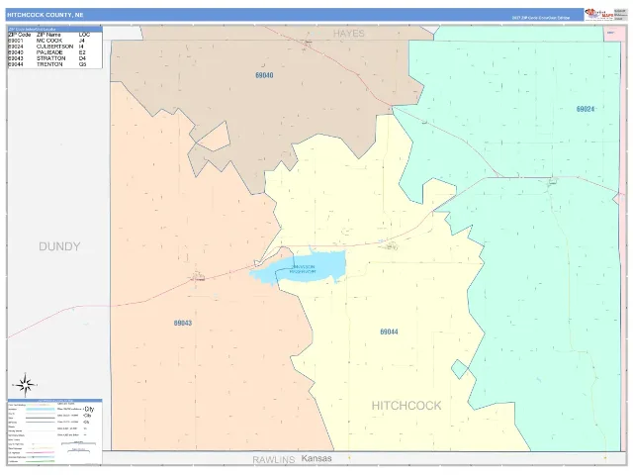
Task: Click the 'DUNDY' county label
Action: pos(59,246)
